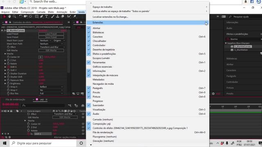Open the Wrap X 'Reflect' dropdown
The image size is (262, 147).
51,87
